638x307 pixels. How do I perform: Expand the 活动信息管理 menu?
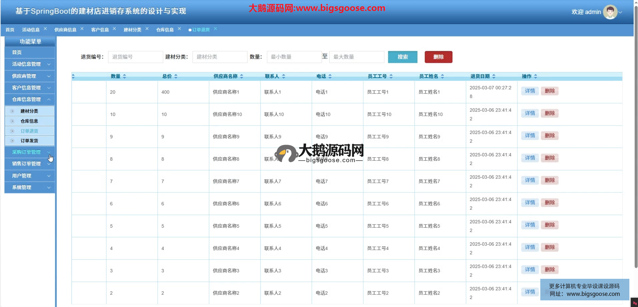49,64
